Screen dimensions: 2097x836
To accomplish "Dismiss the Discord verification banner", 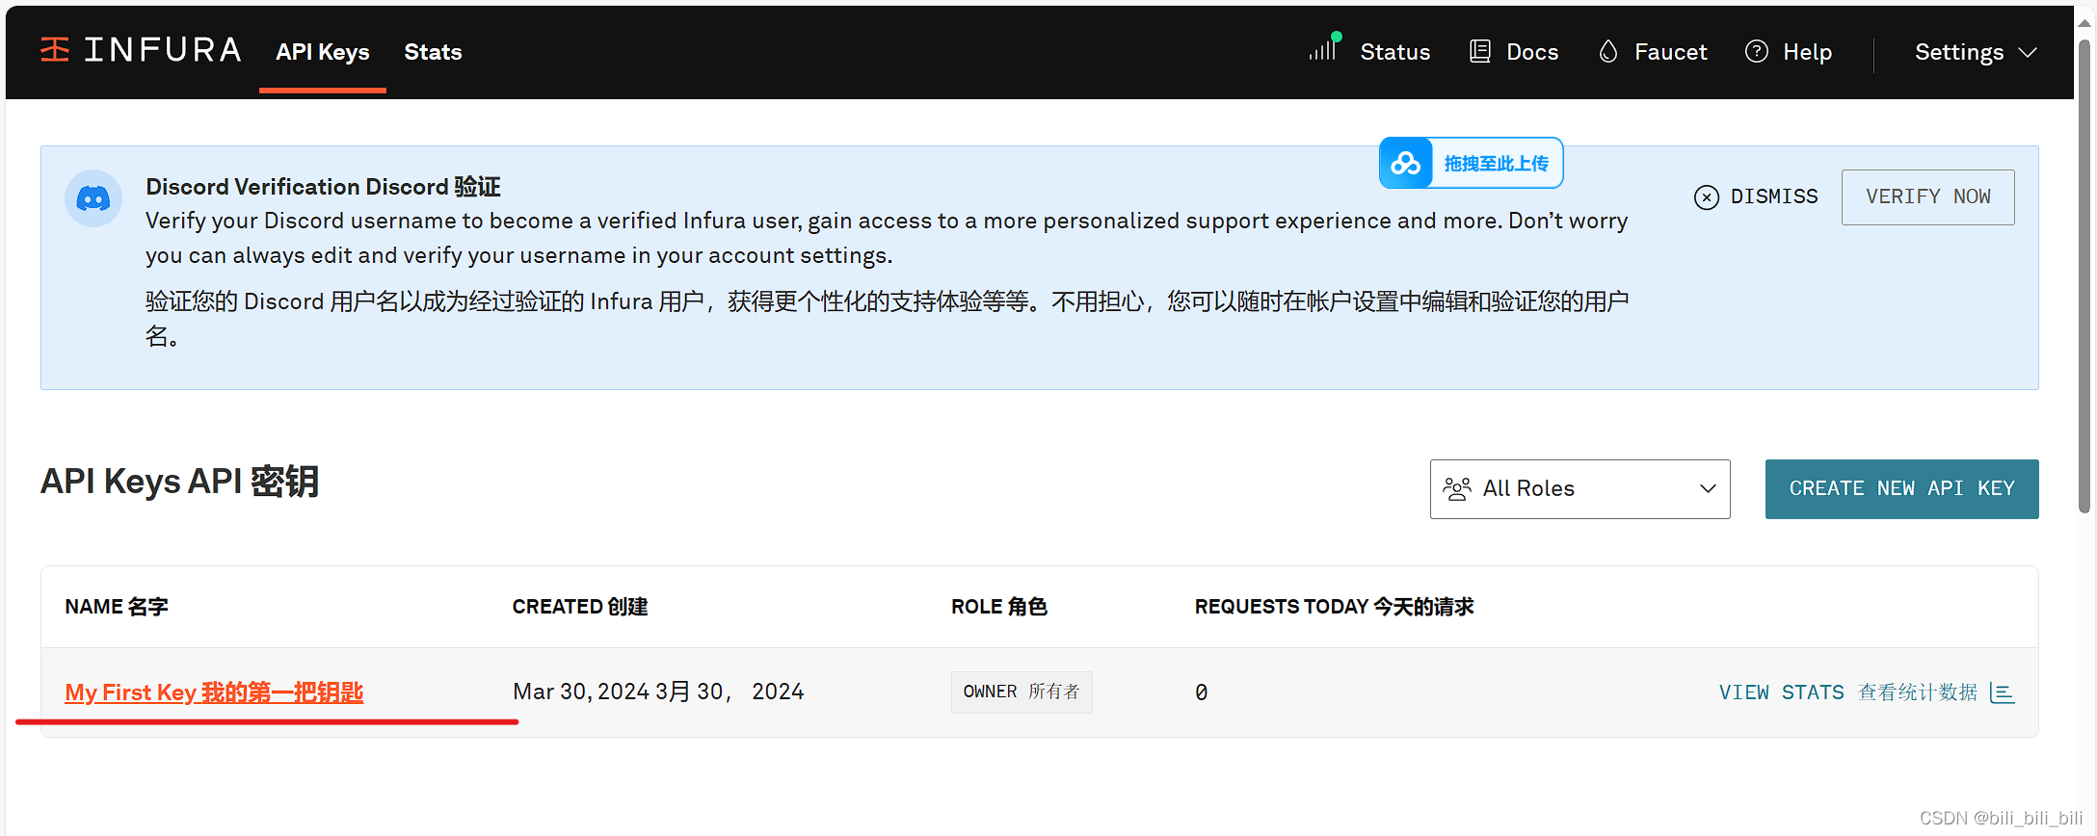I will pos(1756,196).
